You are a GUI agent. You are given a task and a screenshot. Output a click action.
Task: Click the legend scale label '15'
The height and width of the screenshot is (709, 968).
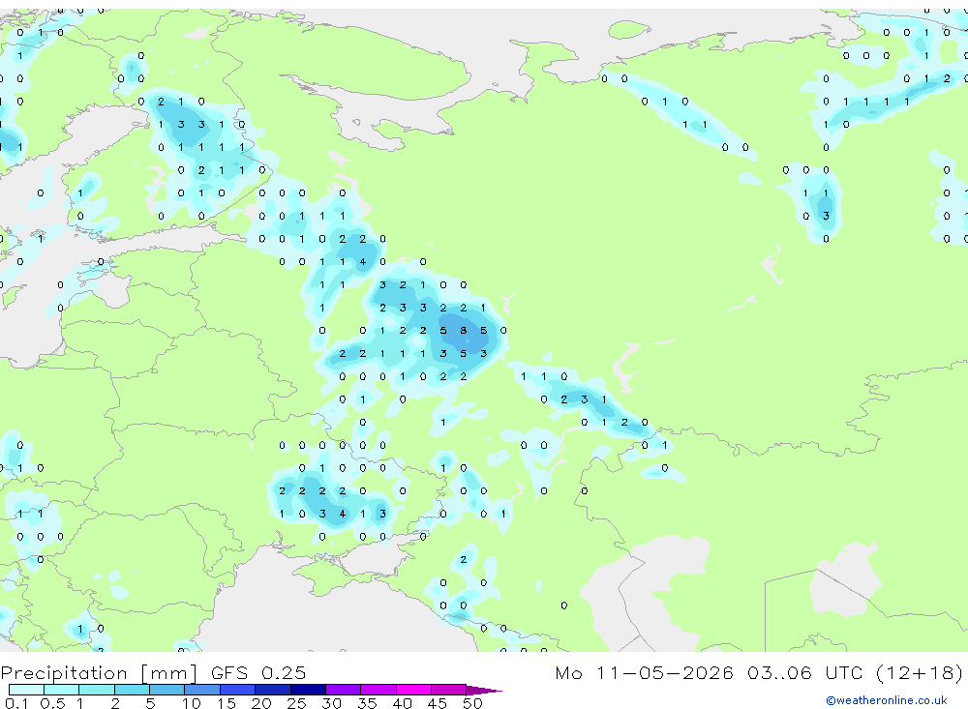[x=226, y=703]
